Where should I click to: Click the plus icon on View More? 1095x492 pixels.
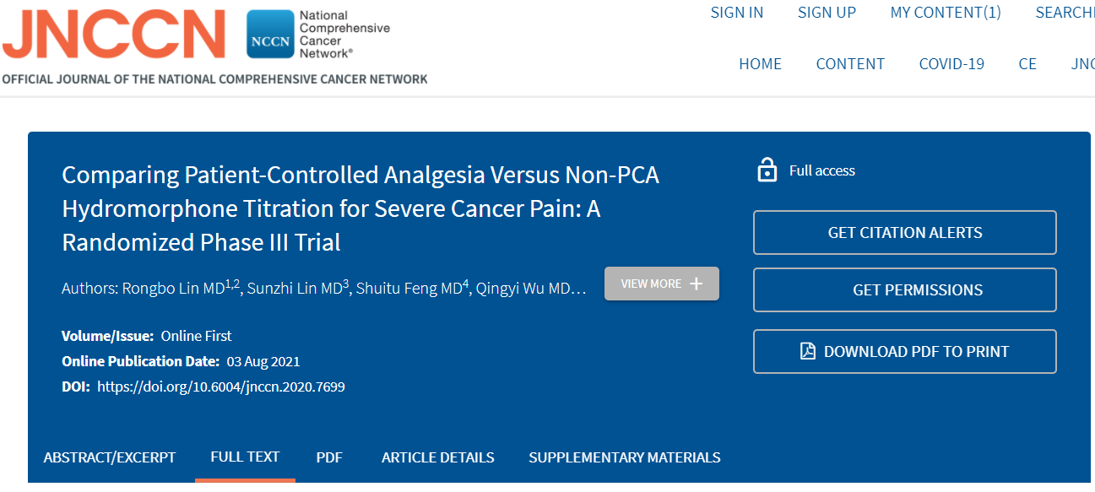click(697, 284)
